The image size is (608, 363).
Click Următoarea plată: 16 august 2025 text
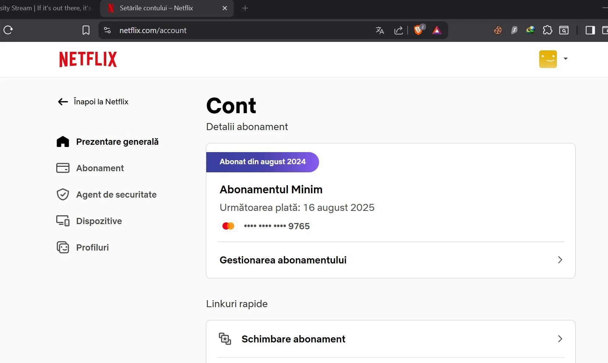tap(297, 208)
